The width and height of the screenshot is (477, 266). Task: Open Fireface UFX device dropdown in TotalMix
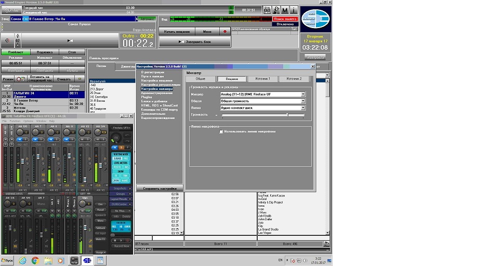click(121, 128)
